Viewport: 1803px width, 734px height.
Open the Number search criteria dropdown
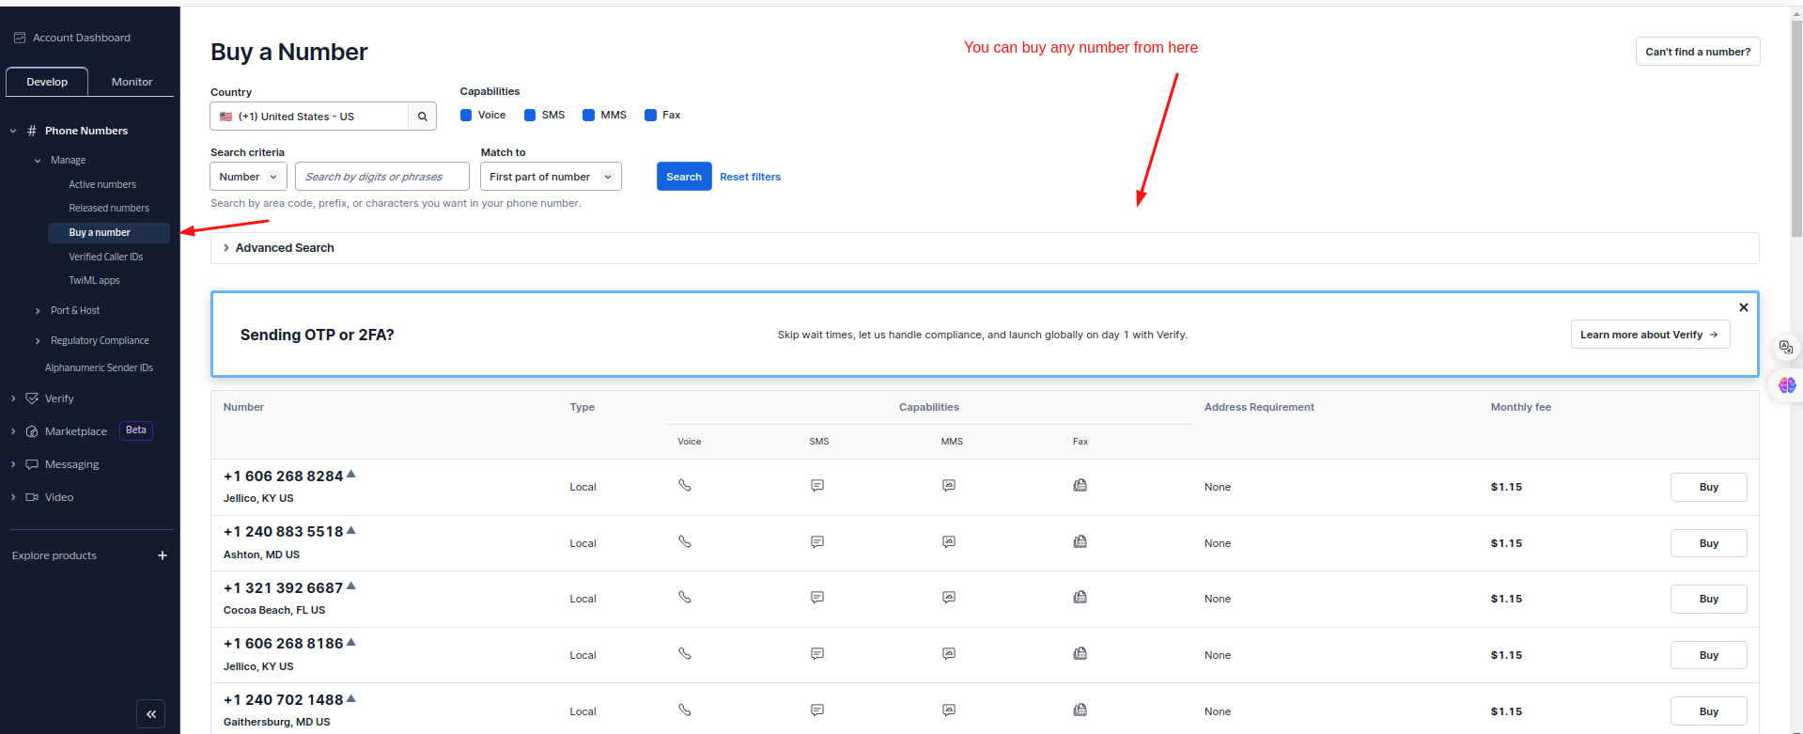[x=248, y=177]
